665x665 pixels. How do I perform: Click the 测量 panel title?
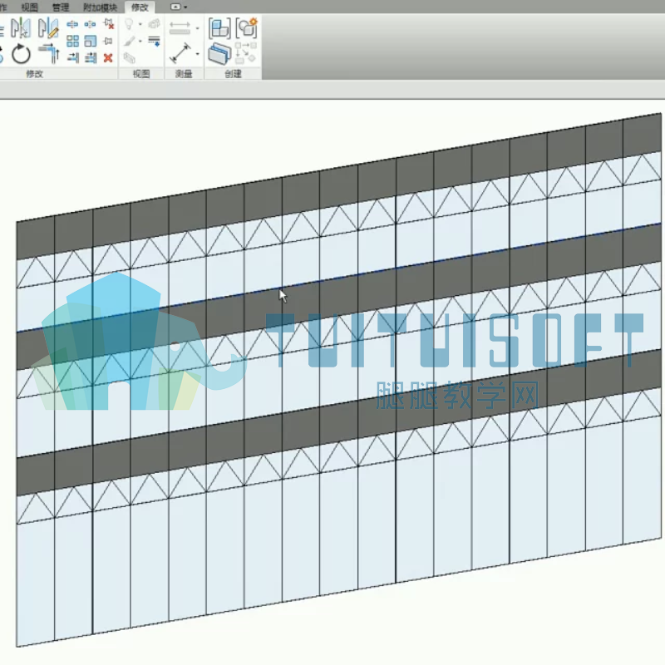[x=184, y=74]
